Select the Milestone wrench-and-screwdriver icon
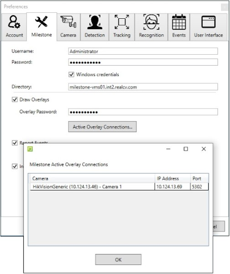The width and height of the screenshot is (230, 274). (41, 22)
